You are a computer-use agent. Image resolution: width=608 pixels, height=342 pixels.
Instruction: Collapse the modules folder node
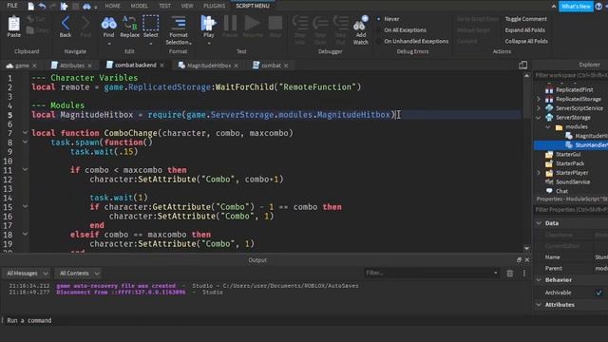(548, 126)
